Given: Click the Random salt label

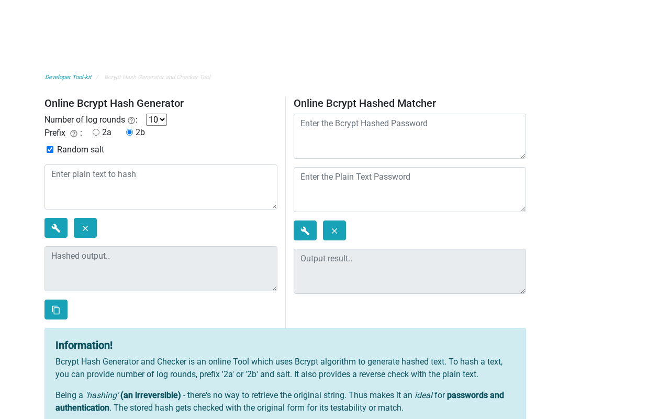Looking at the screenshot, I should pyautogui.click(x=81, y=150).
